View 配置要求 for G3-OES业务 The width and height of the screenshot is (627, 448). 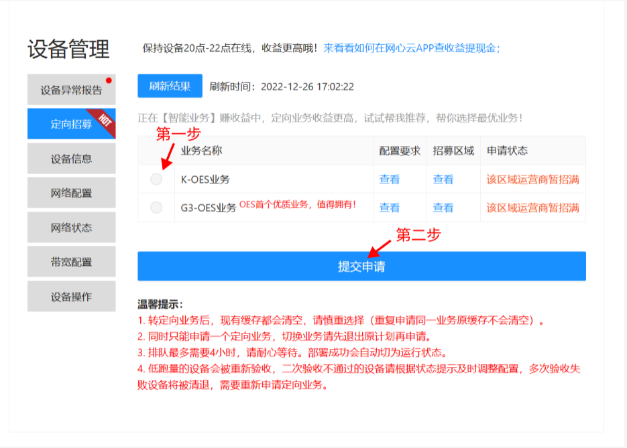click(x=390, y=208)
